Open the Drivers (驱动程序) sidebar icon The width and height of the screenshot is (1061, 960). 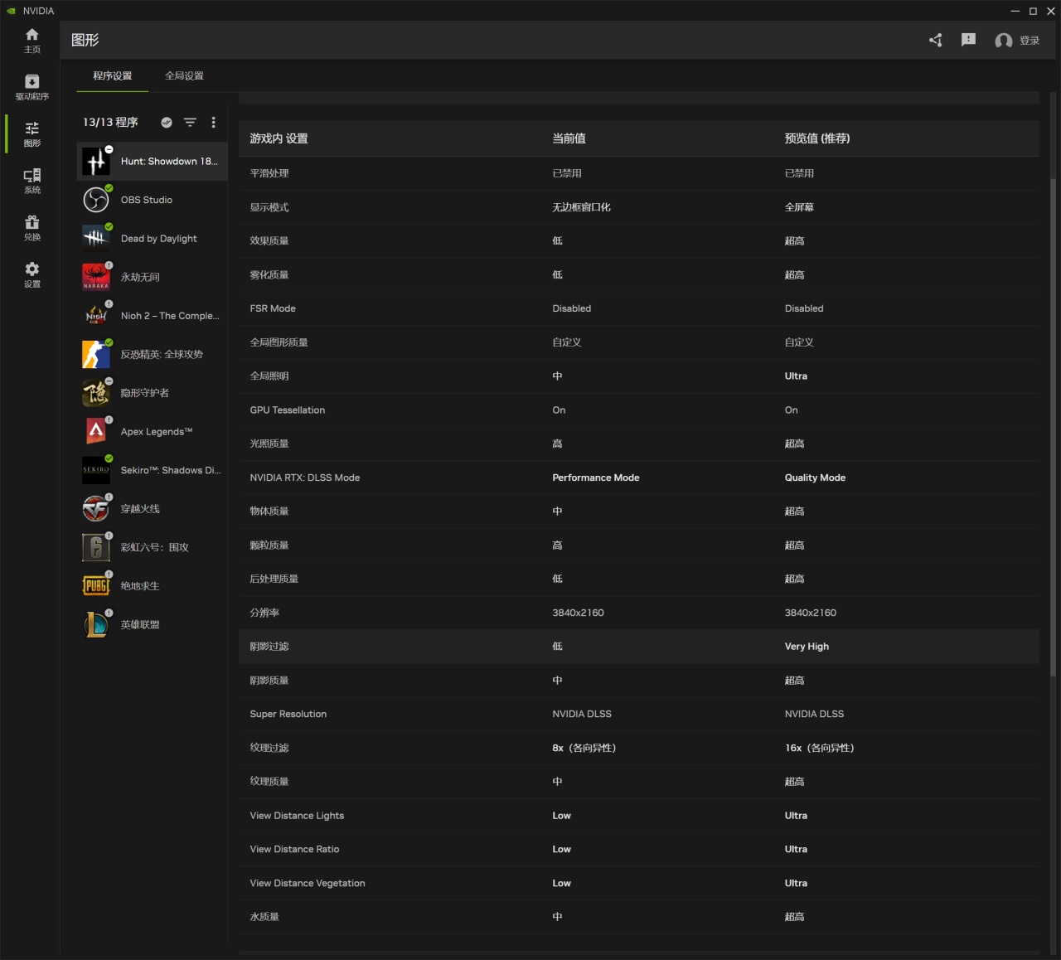coord(31,81)
